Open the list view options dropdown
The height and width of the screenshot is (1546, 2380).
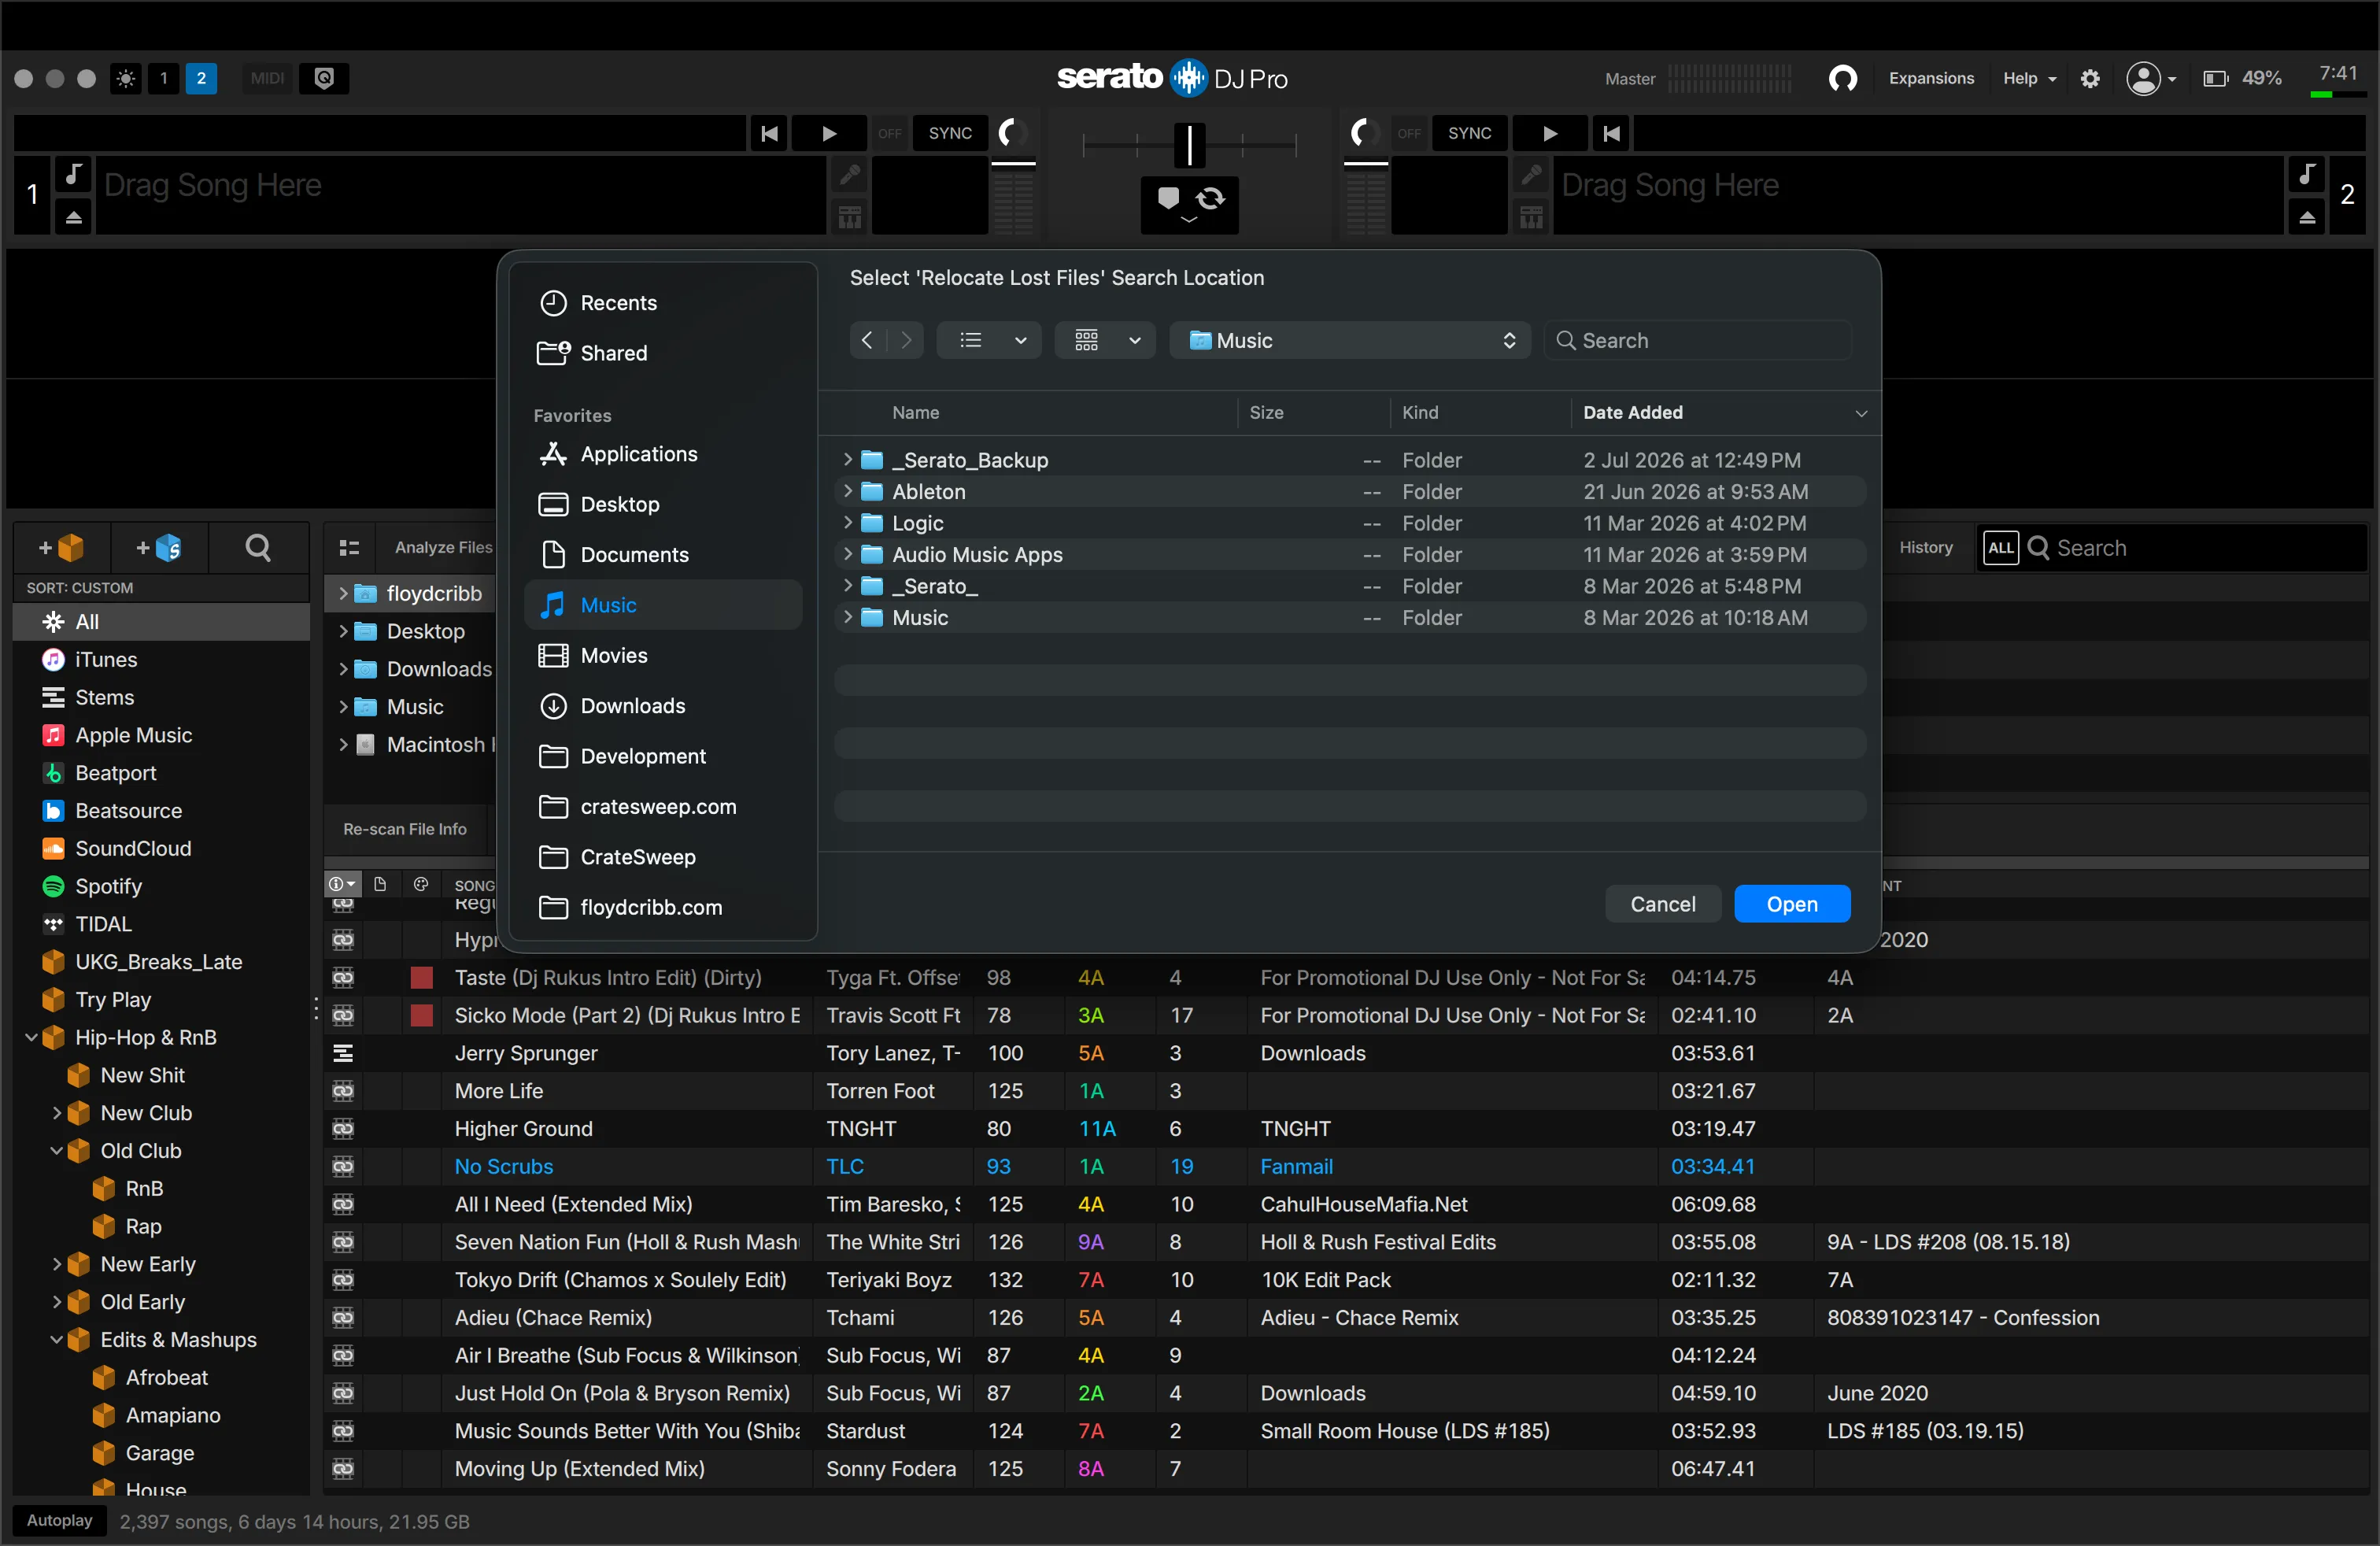click(x=989, y=340)
